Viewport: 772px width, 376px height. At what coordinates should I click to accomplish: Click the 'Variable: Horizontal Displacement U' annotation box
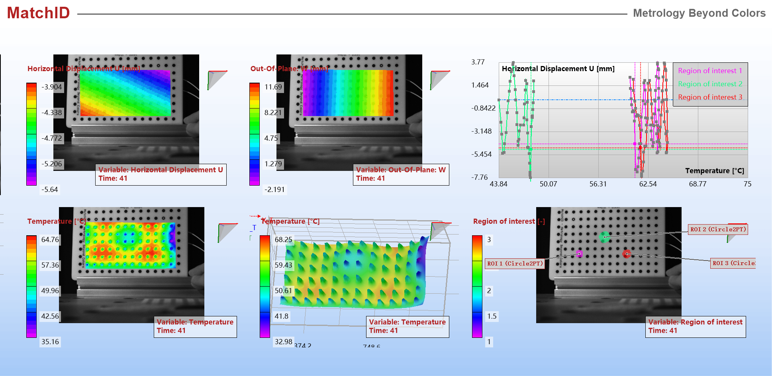[x=161, y=174]
